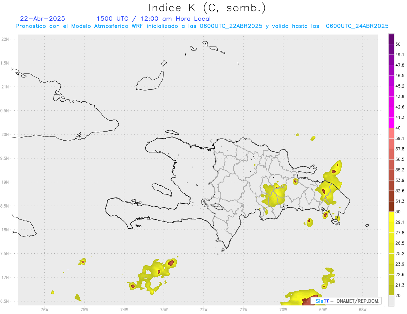
Task: Click the "71W" longitude label
Action: coord(243,309)
